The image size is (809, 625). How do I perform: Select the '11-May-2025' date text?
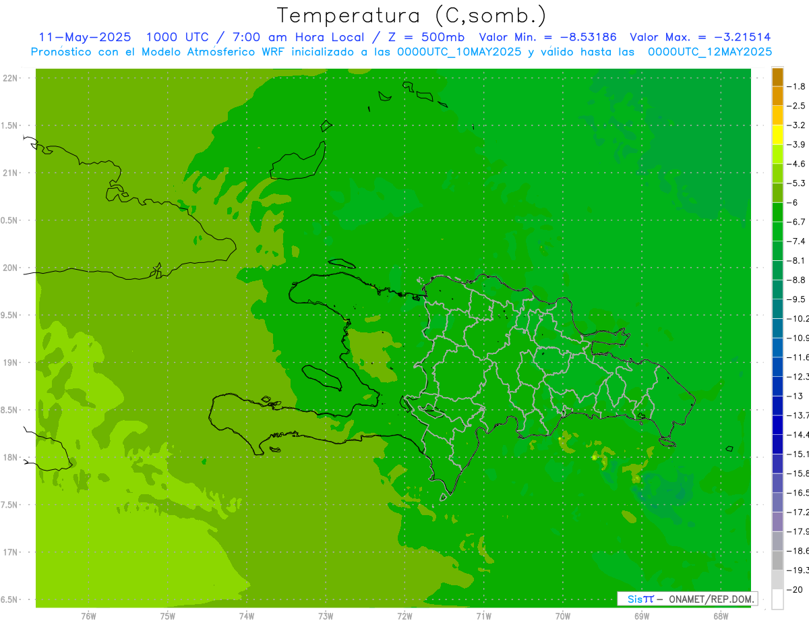[x=84, y=37]
